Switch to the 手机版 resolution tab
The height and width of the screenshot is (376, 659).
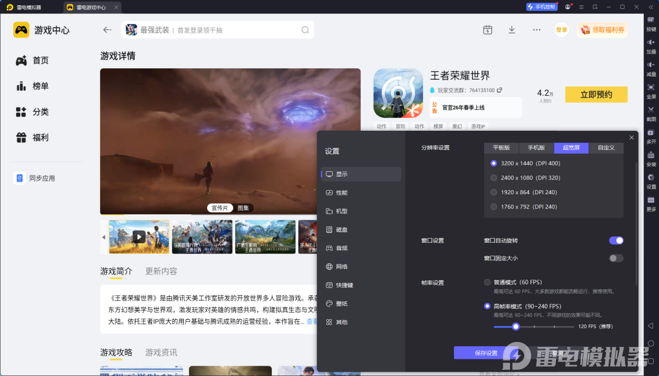pos(536,148)
